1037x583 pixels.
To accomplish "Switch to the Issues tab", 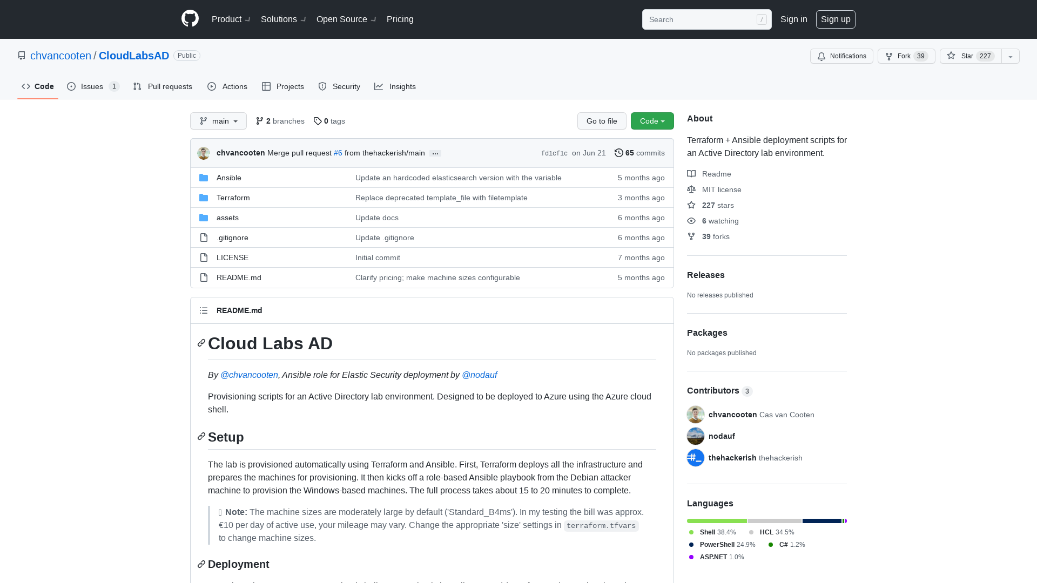I will pos(93,86).
